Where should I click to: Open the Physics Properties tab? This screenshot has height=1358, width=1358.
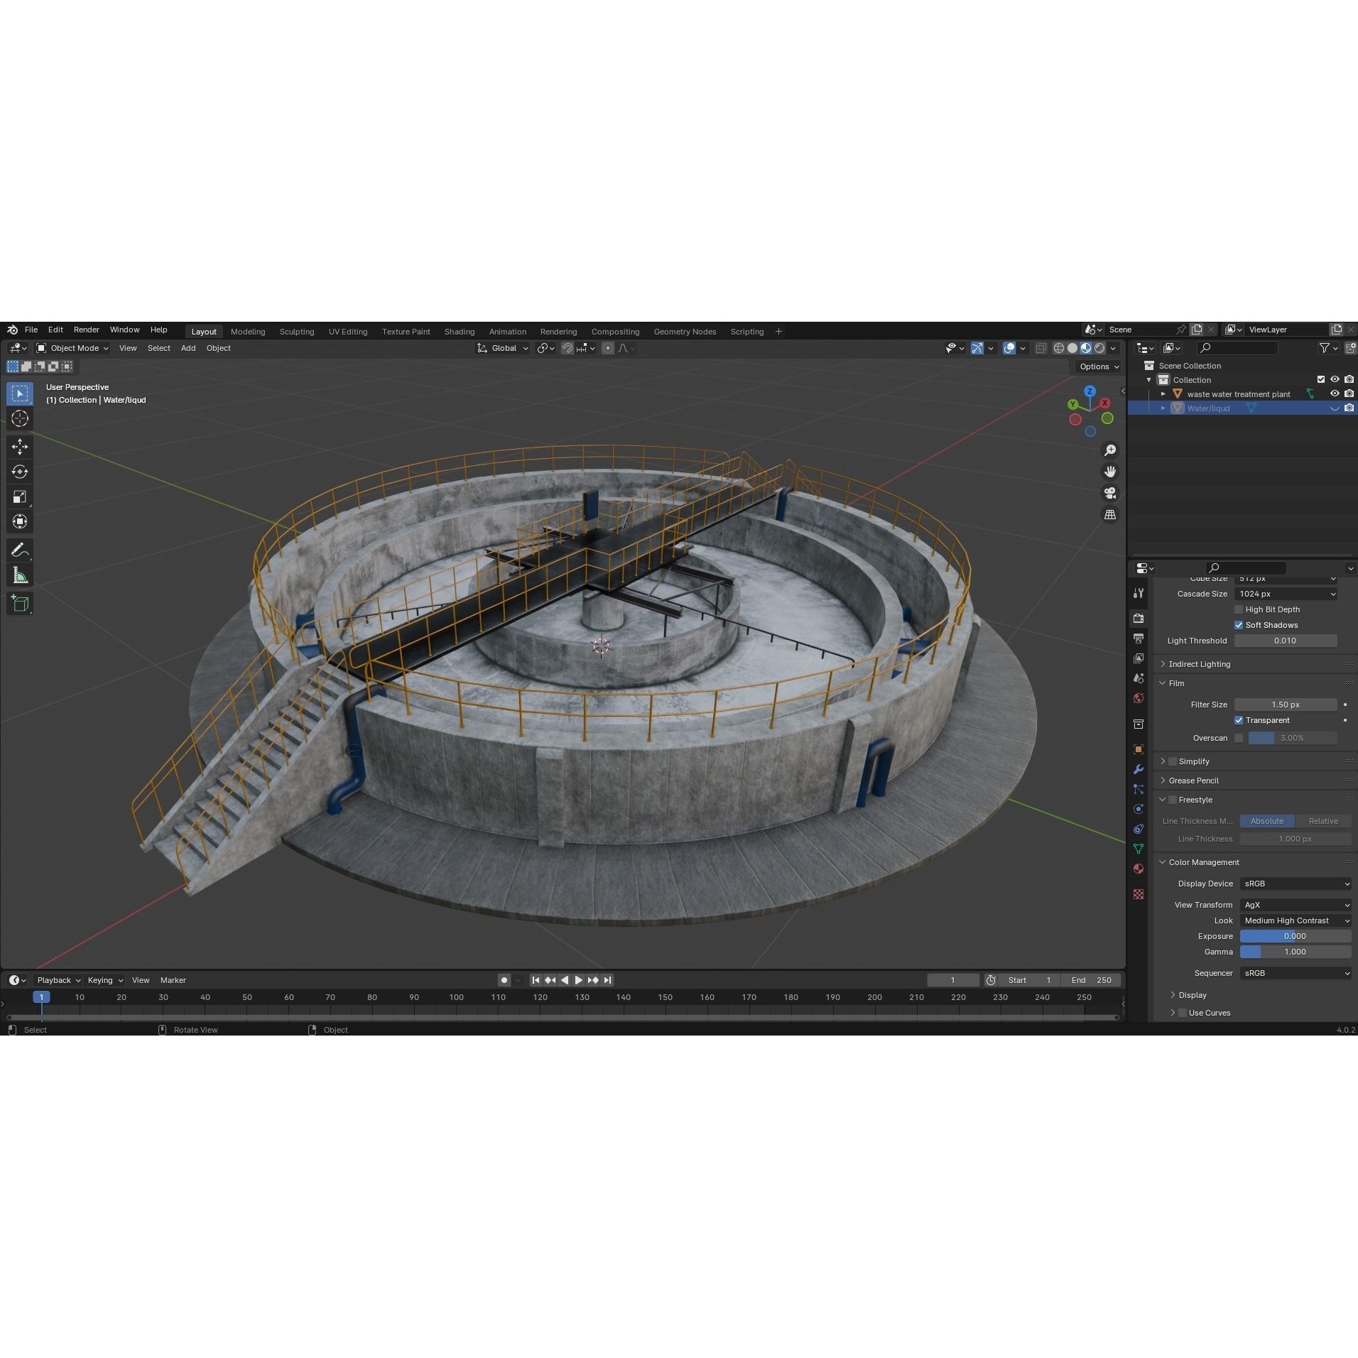1139,809
